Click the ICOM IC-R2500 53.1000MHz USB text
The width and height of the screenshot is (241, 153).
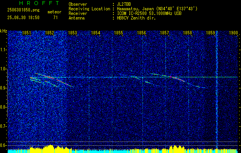[x=149, y=13]
